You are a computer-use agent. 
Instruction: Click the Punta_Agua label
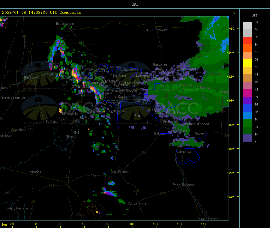137,203
